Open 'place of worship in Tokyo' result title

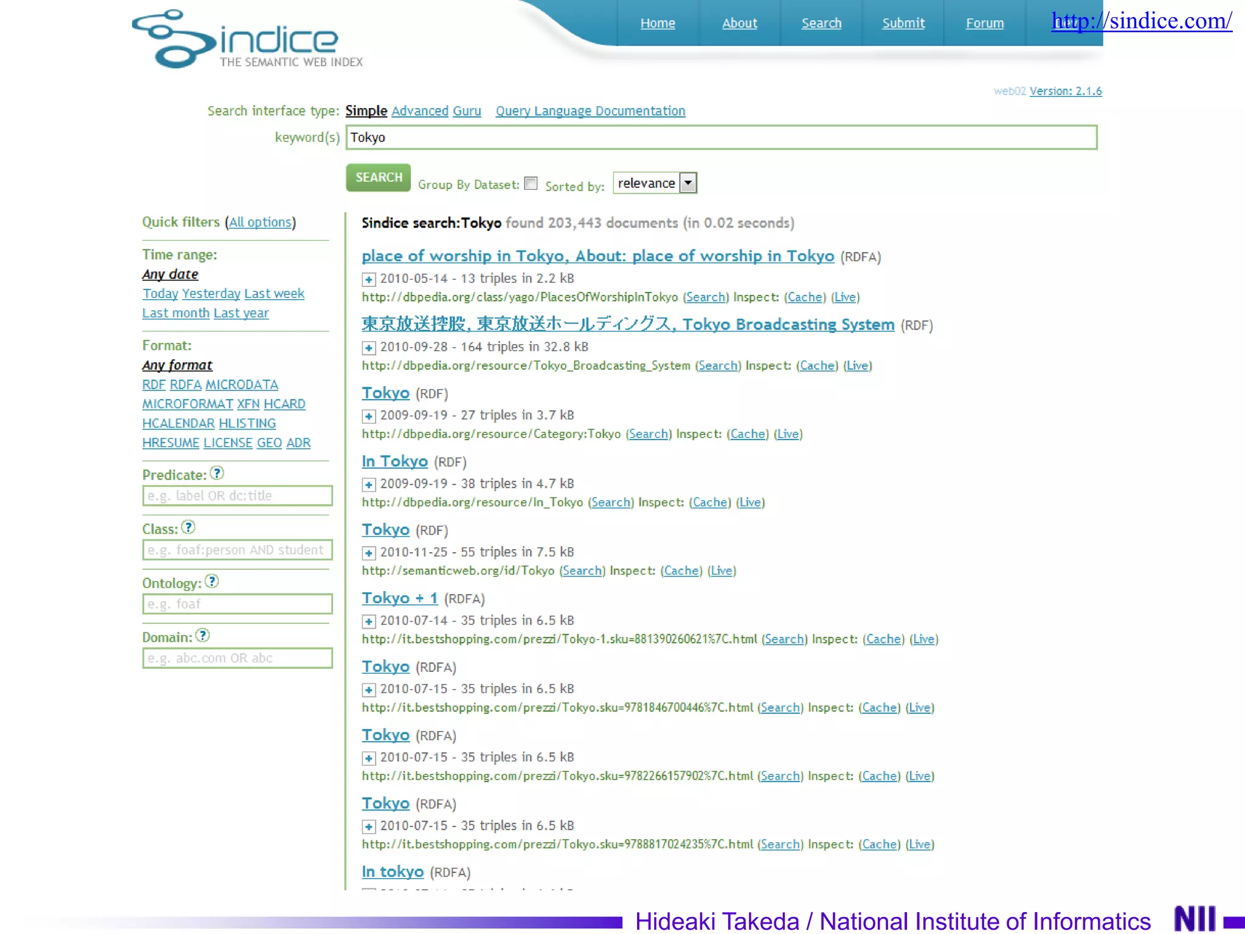(598, 256)
